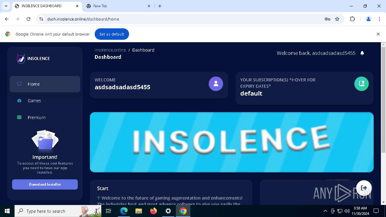Click the Dashboard breadcrumb text
The height and width of the screenshot is (217, 386).
(x=143, y=50)
